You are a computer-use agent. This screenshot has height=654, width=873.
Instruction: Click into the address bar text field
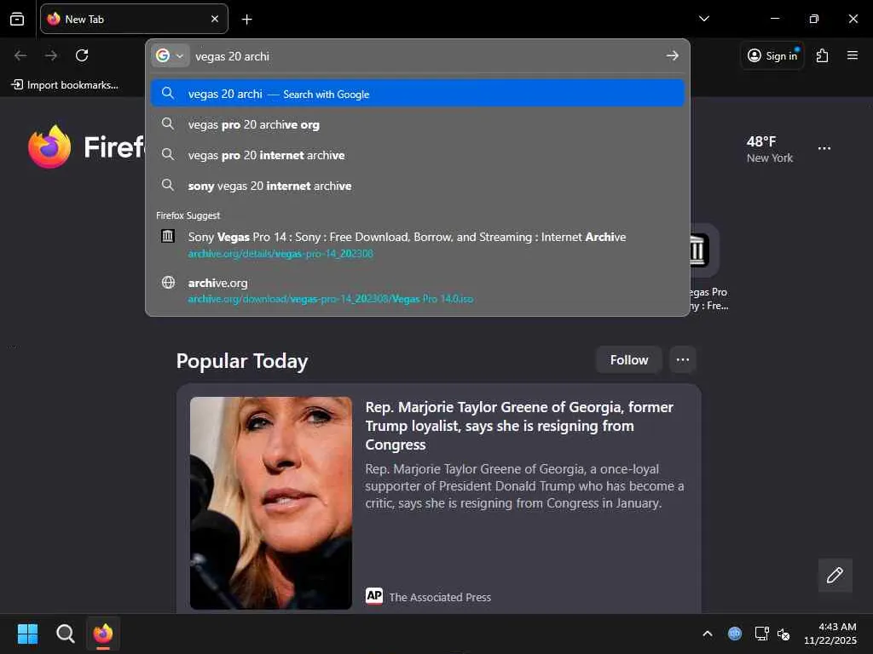pos(426,56)
